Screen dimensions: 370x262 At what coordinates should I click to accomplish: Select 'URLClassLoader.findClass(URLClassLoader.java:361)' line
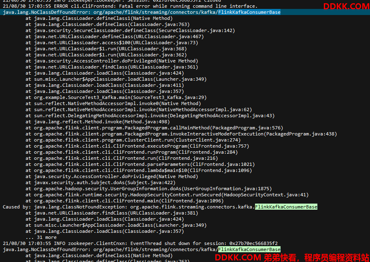(112, 67)
